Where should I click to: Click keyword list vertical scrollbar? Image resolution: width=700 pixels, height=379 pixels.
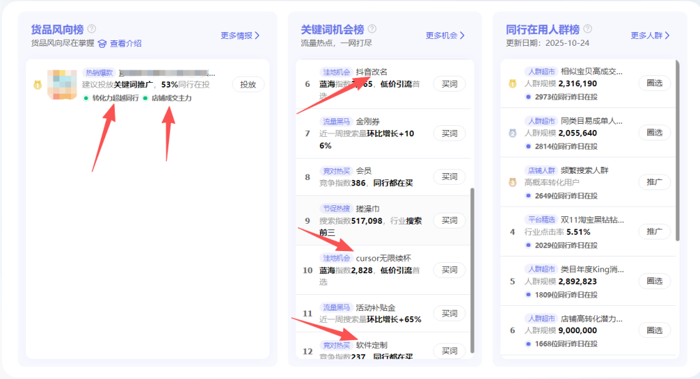472,270
